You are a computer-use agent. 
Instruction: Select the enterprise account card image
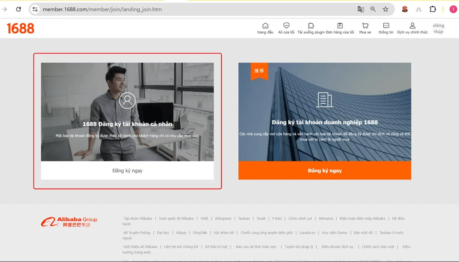click(325, 112)
